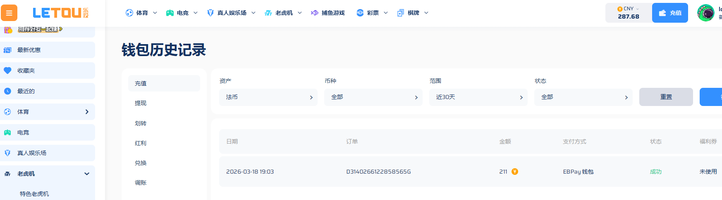Click the date 2026-03-18 19:03
The height and width of the screenshot is (200, 722).
[250, 172]
